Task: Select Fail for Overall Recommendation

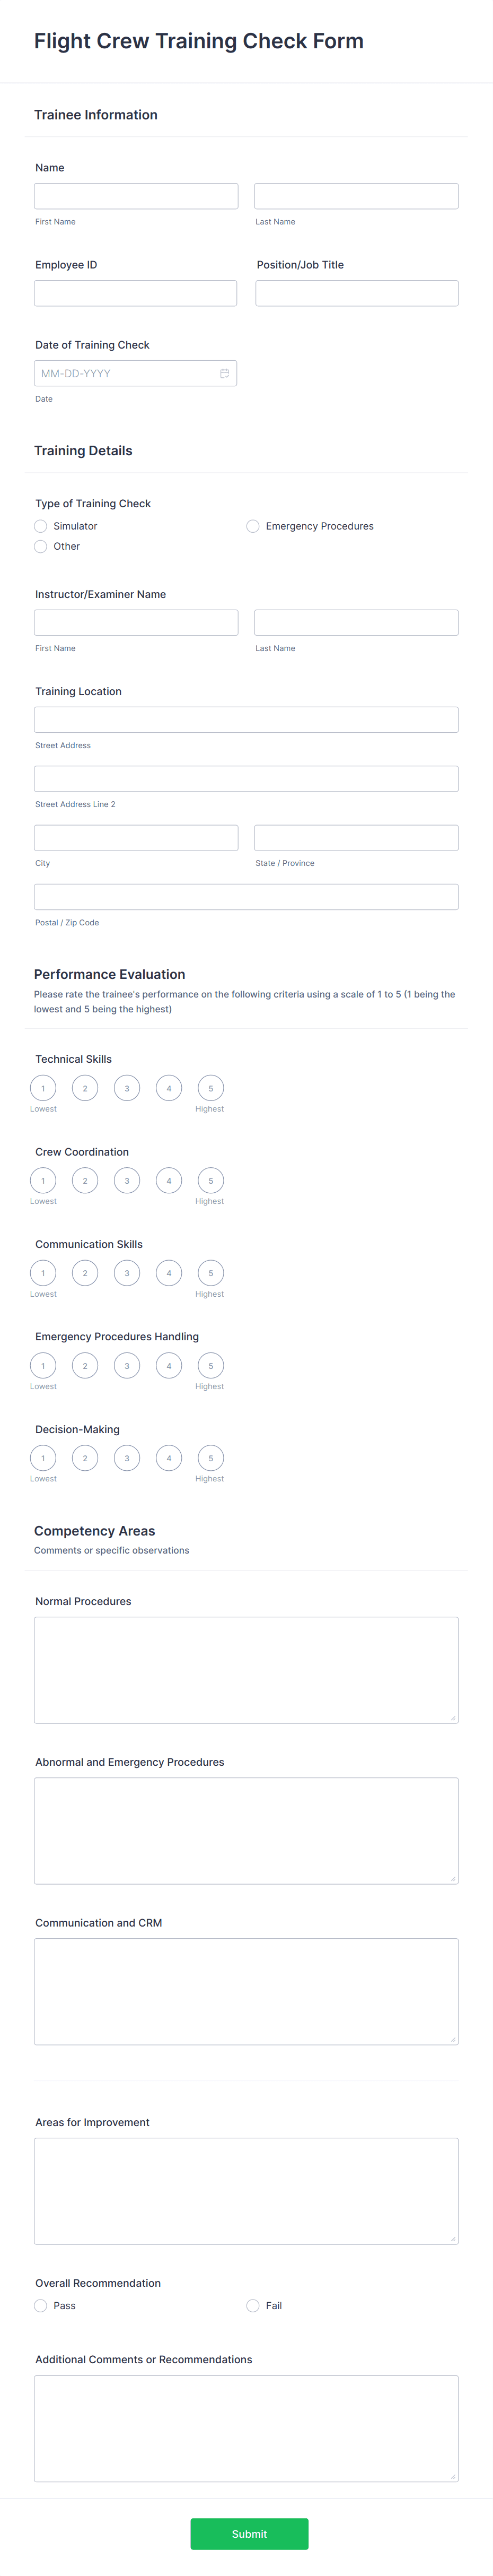Action: tap(252, 2305)
